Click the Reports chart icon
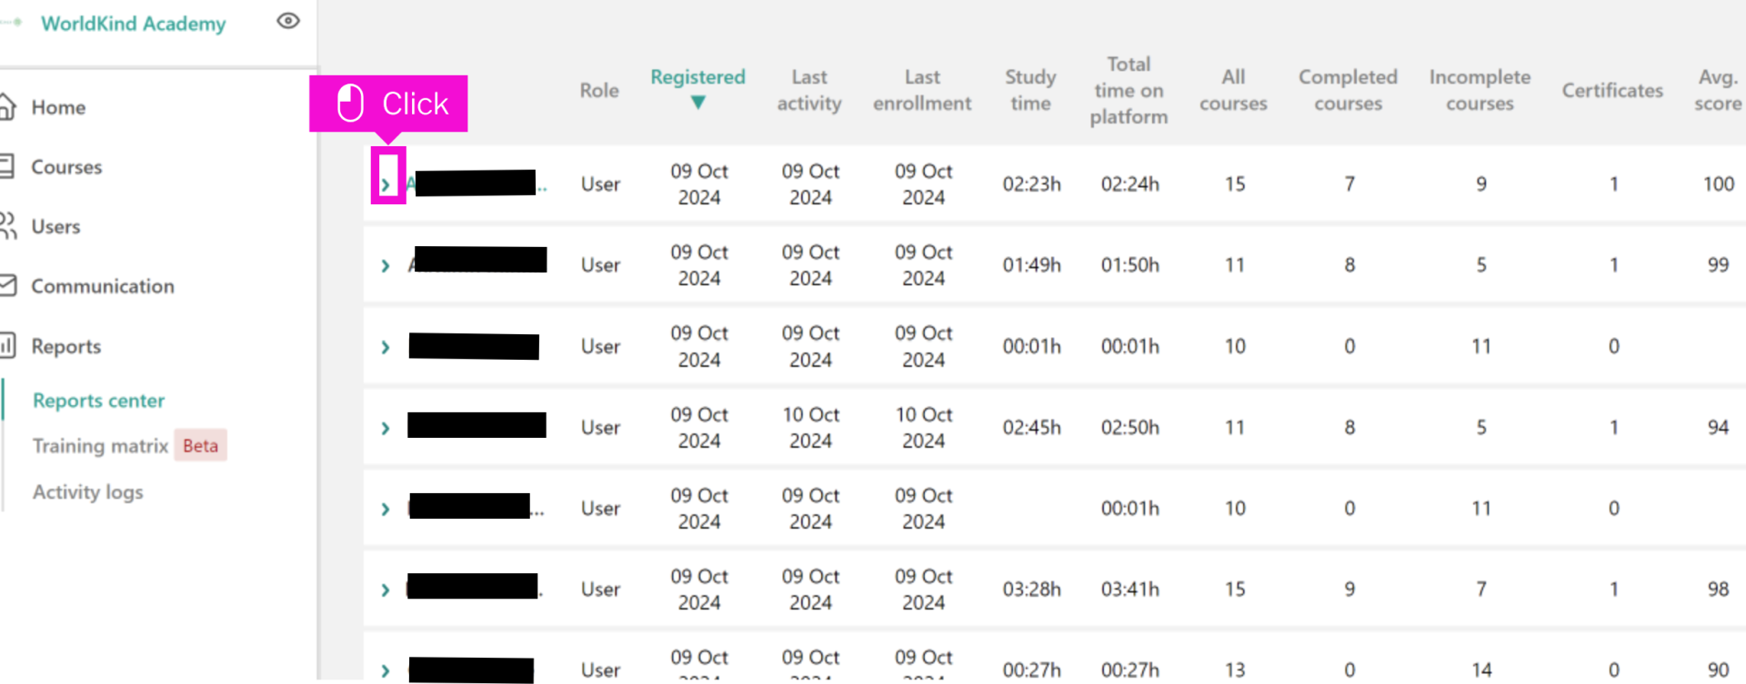The height and width of the screenshot is (684, 1746). point(7,345)
